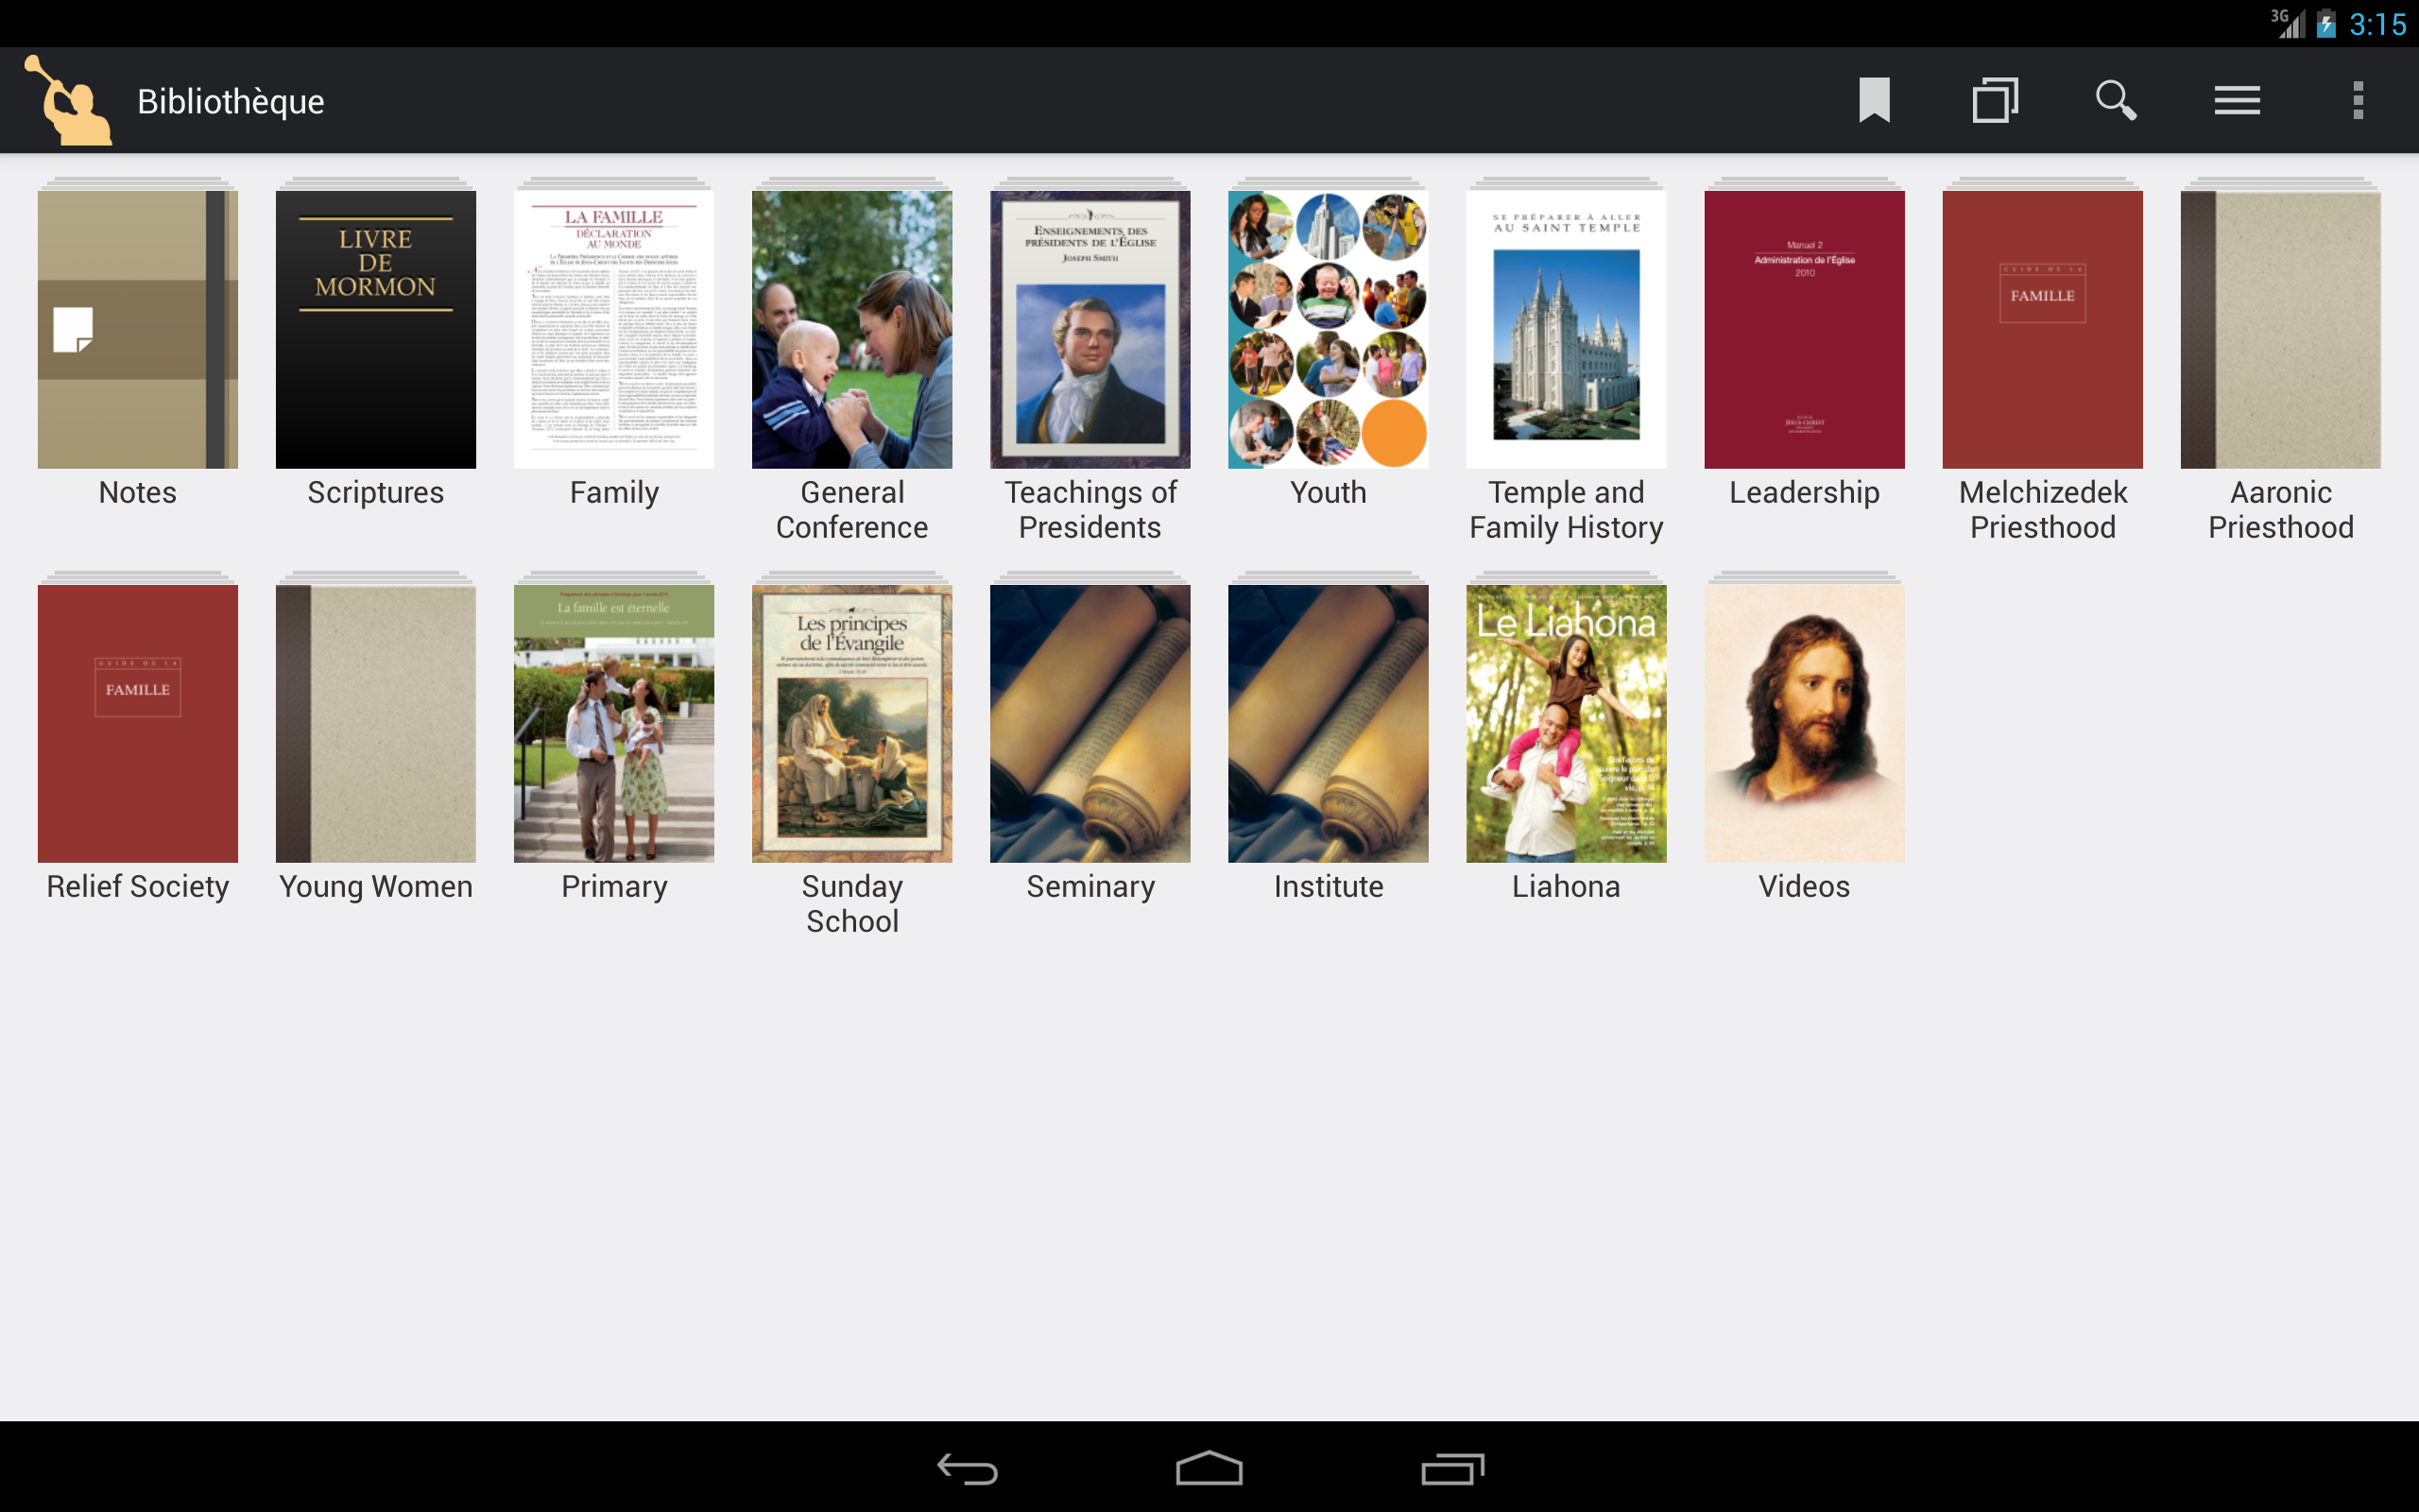Open the Aaronic Priesthood beige cover
The width and height of the screenshot is (2419, 1512).
(x=2280, y=329)
